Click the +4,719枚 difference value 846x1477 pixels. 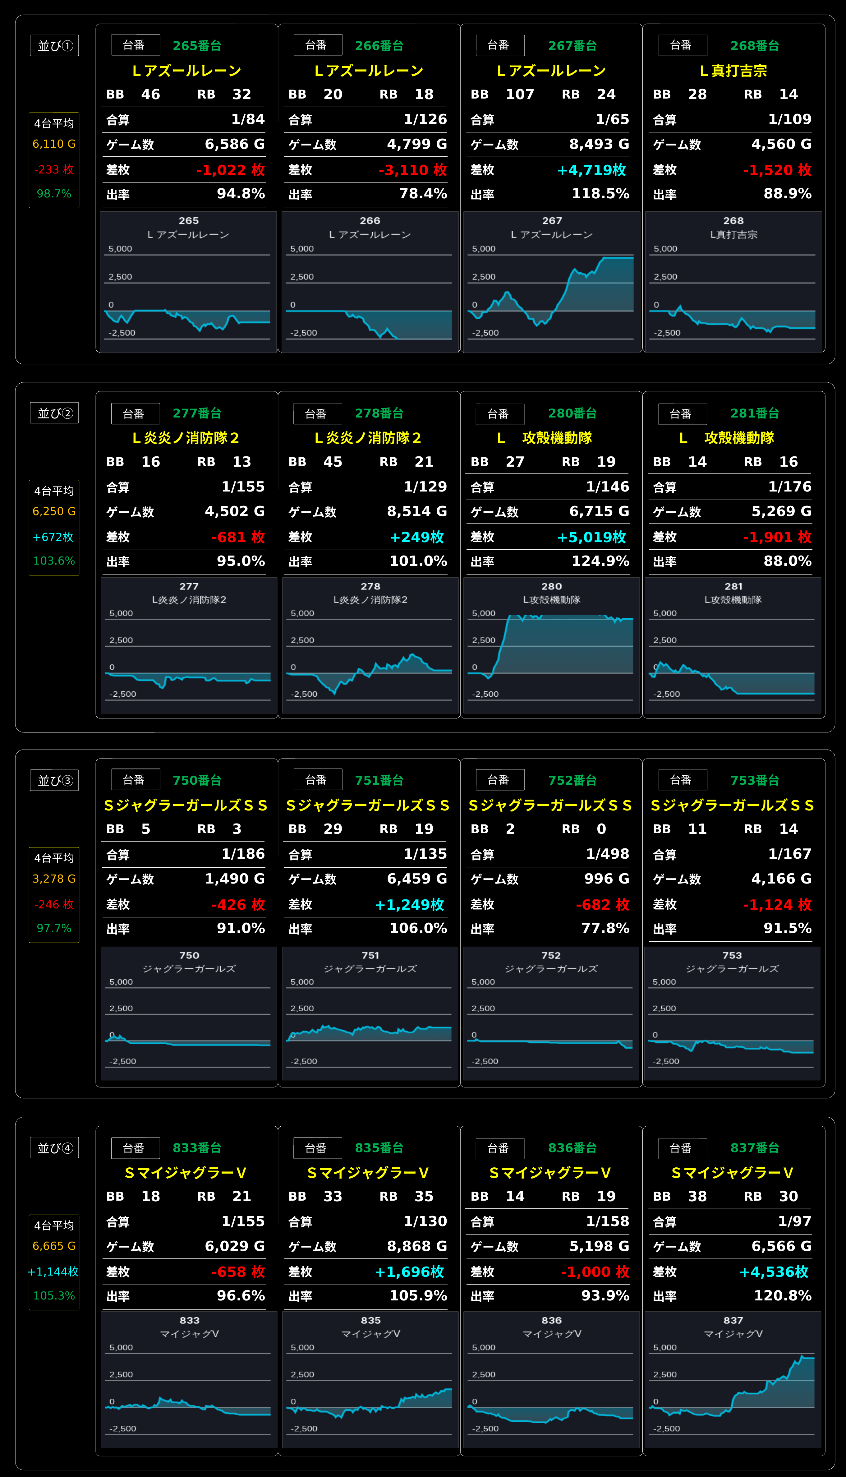(x=592, y=170)
